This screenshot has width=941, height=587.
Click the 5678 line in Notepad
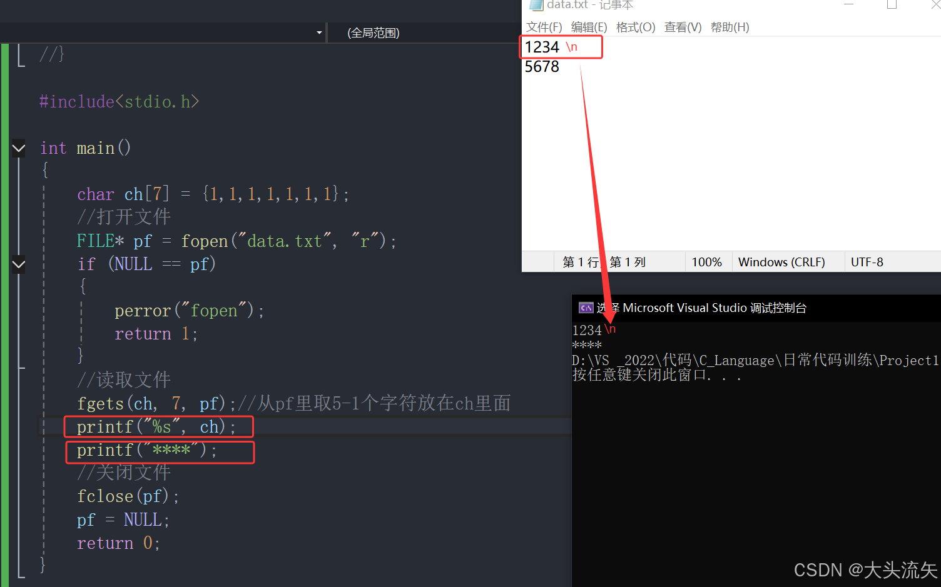542,67
